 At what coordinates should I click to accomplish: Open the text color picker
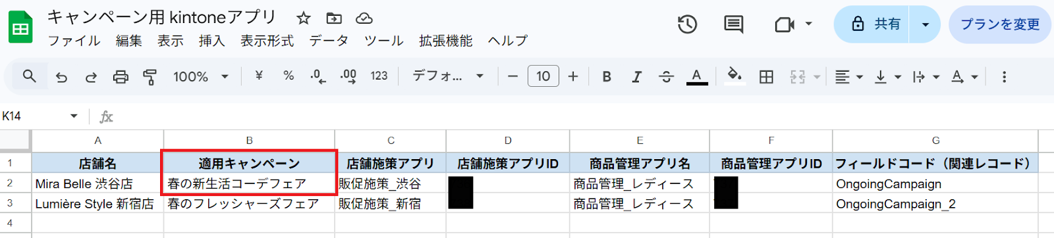697,76
